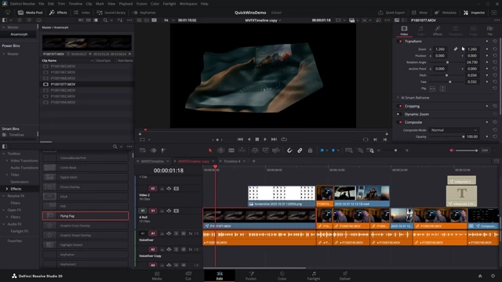The height and width of the screenshot is (282, 502).
Task: Activate the Trim Edit Mode tool
Action: pyautogui.click(x=221, y=150)
